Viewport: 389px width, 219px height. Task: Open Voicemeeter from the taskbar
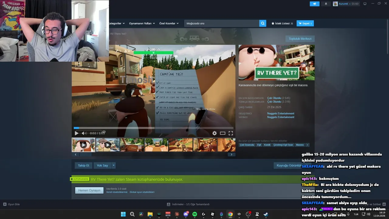click(168, 214)
